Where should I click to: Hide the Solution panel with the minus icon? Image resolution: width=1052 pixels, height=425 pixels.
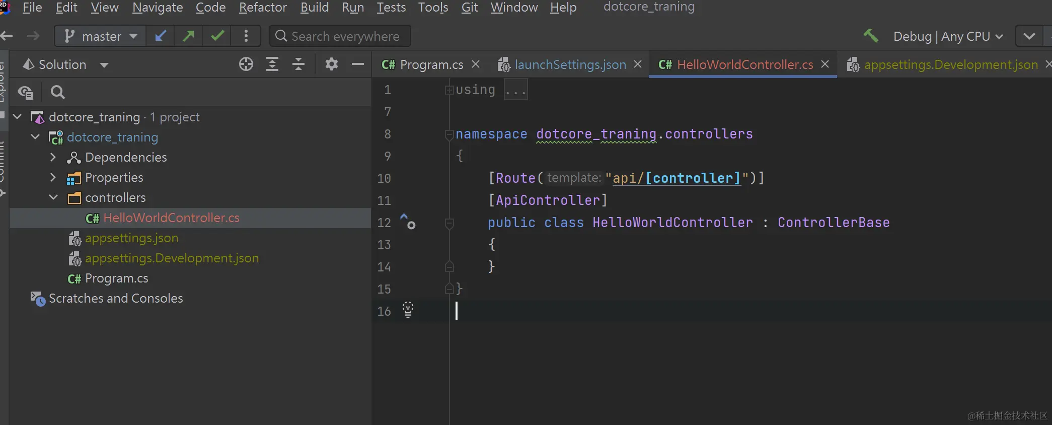click(x=358, y=64)
